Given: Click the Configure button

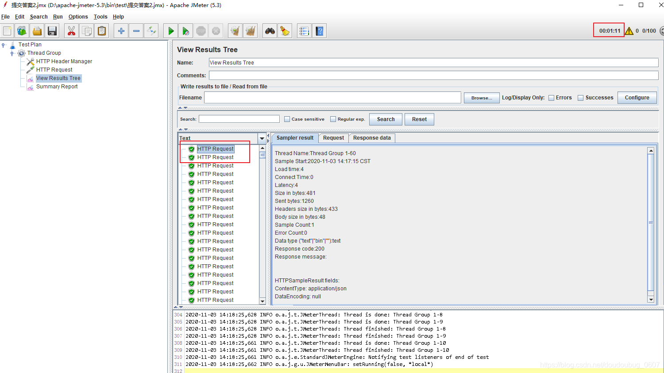Looking at the screenshot, I should [637, 98].
